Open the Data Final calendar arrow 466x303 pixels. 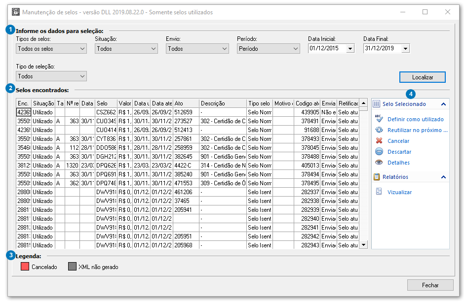point(406,48)
